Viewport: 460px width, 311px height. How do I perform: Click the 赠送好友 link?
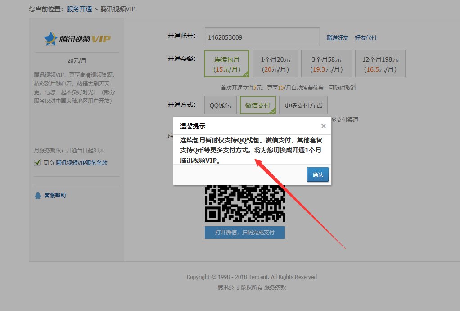tap(337, 37)
